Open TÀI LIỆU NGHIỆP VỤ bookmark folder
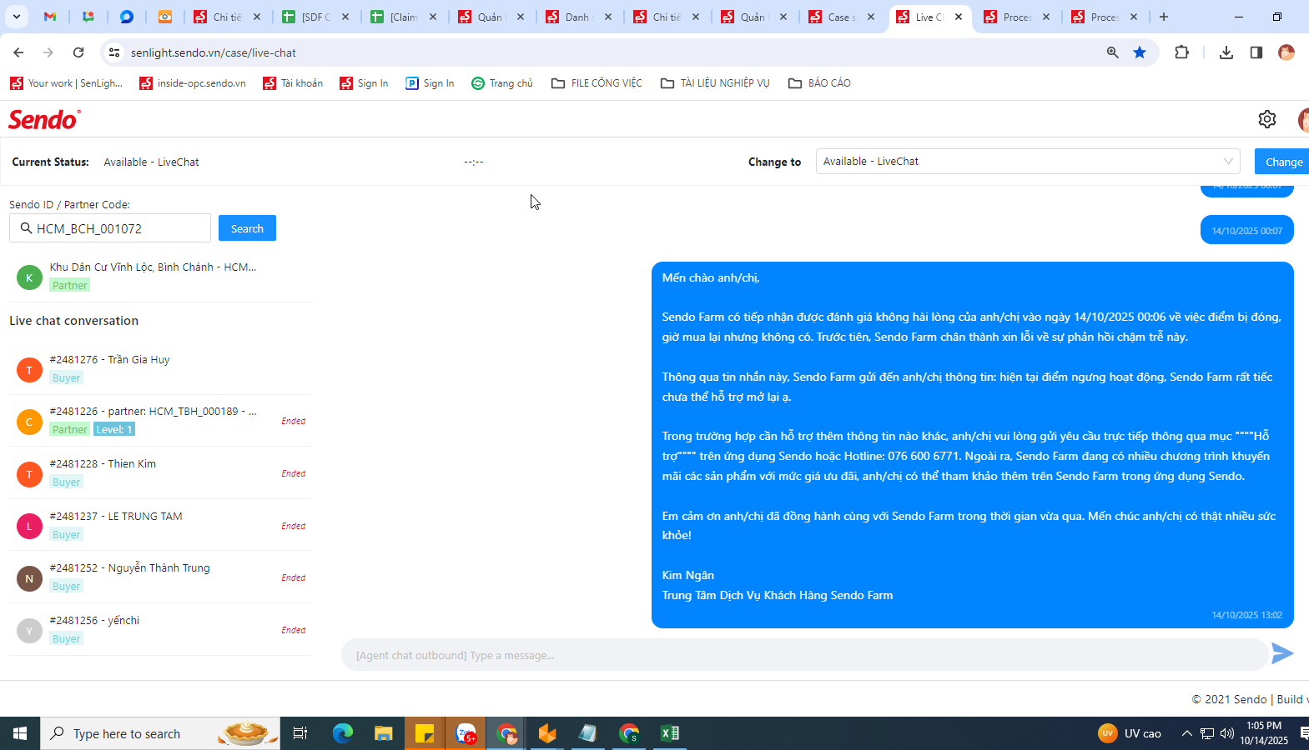Screen dimensions: 1309x750 (x=715, y=83)
